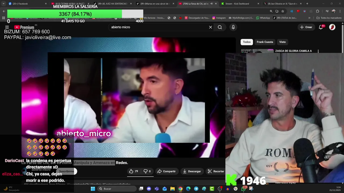
Task: Open Windows Start menu
Action: click(93, 189)
